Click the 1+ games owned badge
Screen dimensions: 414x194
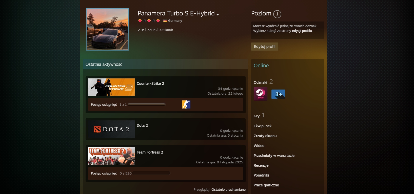pyautogui.click(x=278, y=94)
